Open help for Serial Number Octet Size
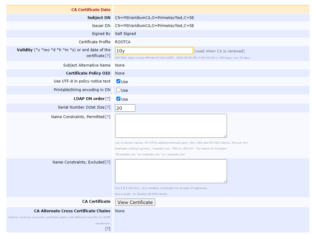313x235 pixels. 107,107
